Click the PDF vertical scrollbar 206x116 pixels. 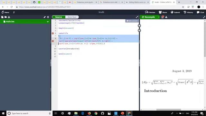pos(205,39)
